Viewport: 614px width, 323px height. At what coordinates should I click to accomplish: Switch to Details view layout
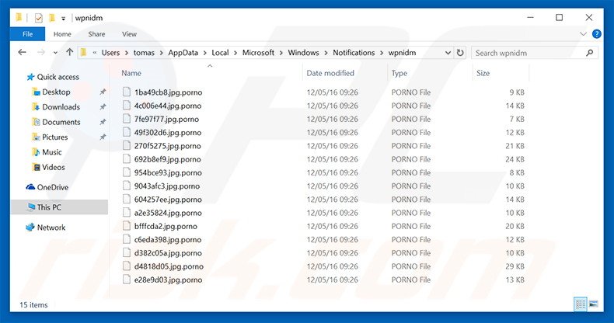581,304
